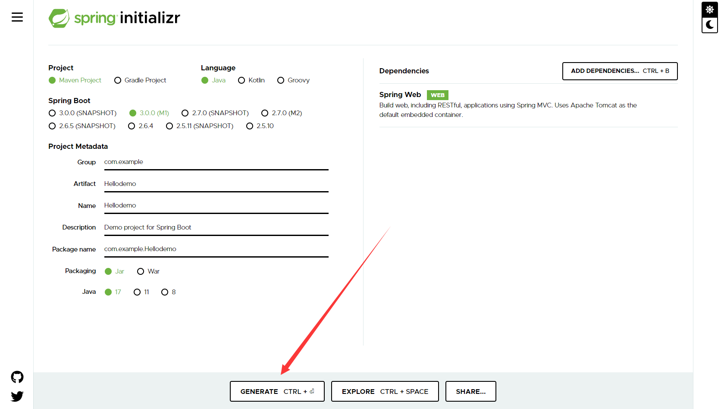Select Gradle Project option

pyautogui.click(x=140, y=80)
